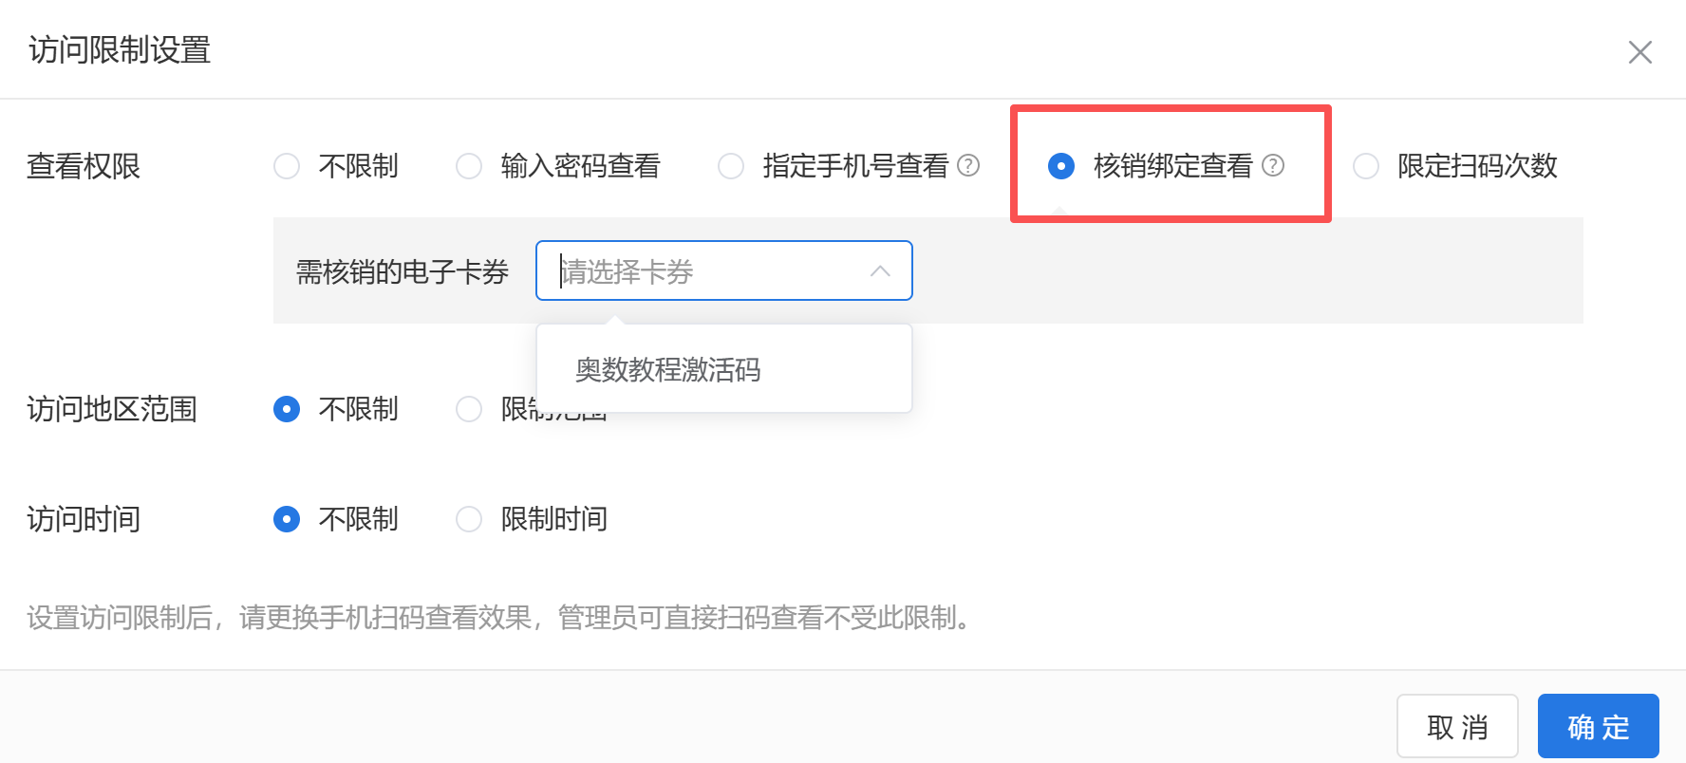Close the 访问限制设置 dialog with the X
Viewport: 1686px width, 763px height.
click(x=1640, y=52)
